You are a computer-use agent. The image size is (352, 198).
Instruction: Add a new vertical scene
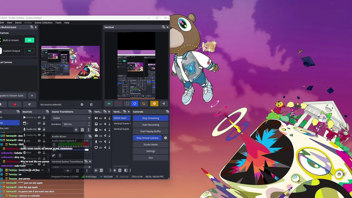(x=115, y=170)
